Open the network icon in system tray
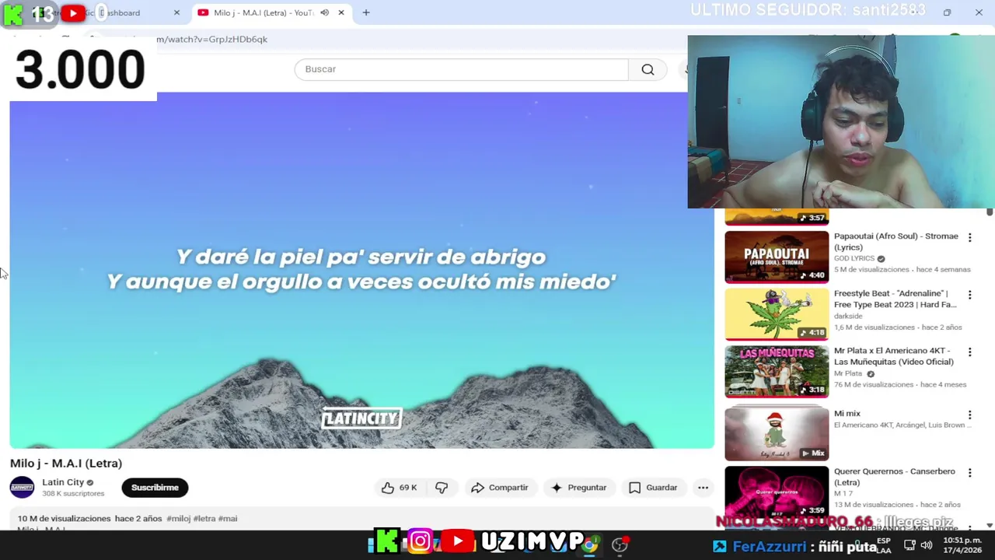Viewport: 995px width, 560px height. 908,545
